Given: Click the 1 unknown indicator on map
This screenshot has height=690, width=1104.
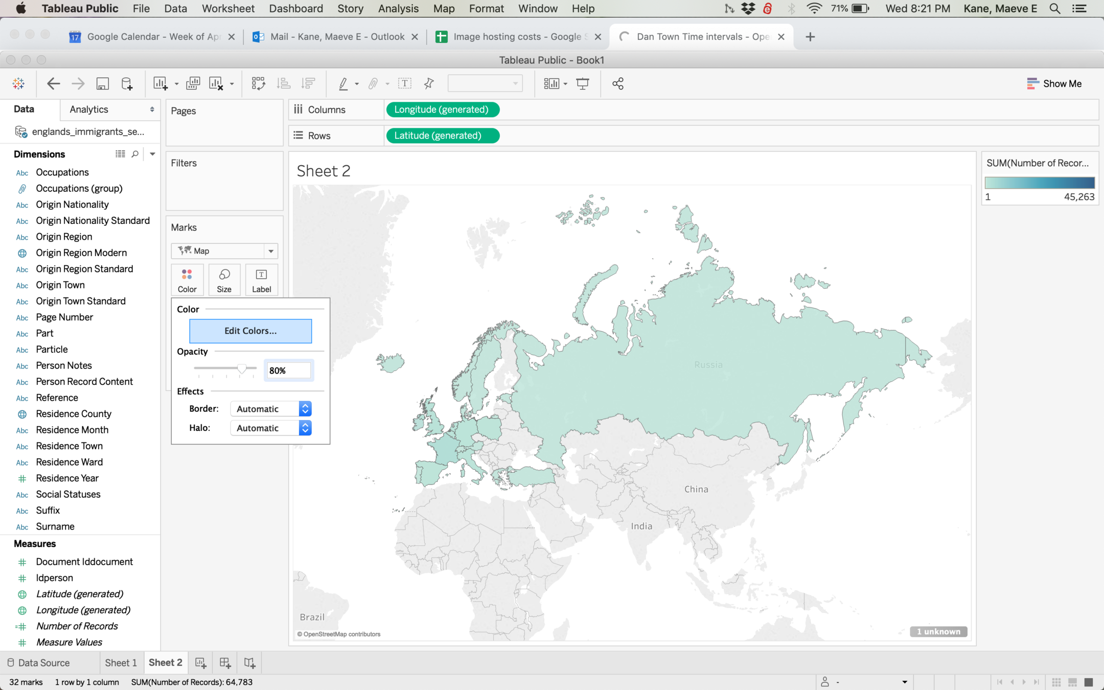Looking at the screenshot, I should (x=938, y=632).
